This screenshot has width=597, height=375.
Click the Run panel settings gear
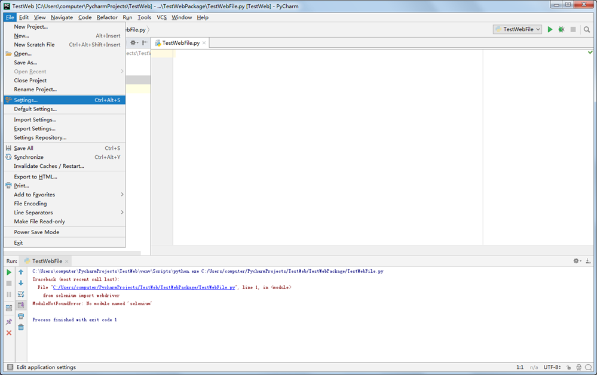(577, 261)
